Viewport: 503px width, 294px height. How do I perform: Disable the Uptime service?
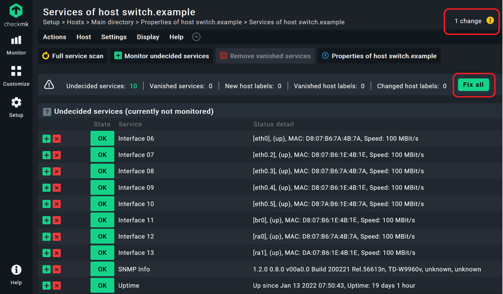(57, 285)
